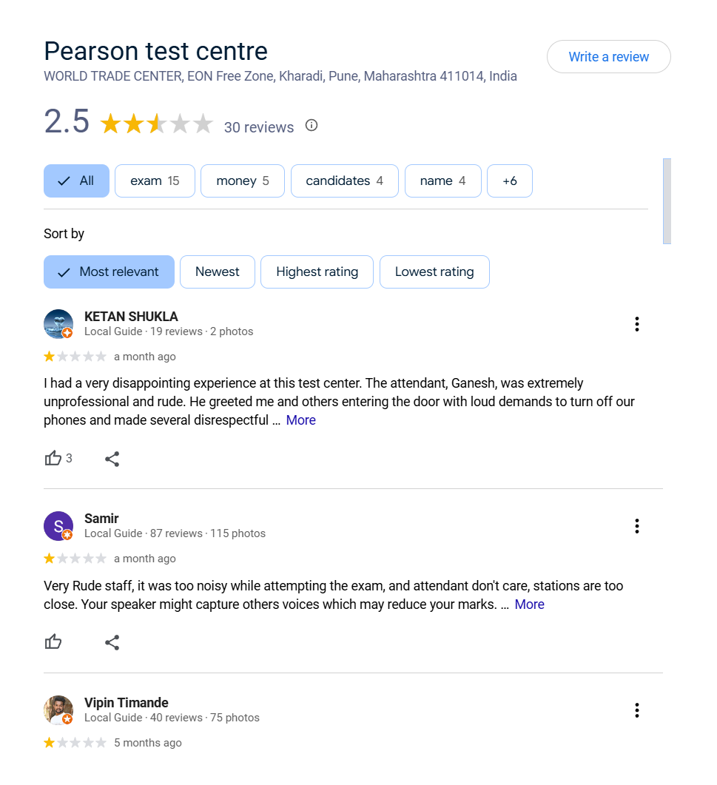The image size is (717, 785).
Task: Share Ketan Shukla's review
Action: (x=112, y=459)
